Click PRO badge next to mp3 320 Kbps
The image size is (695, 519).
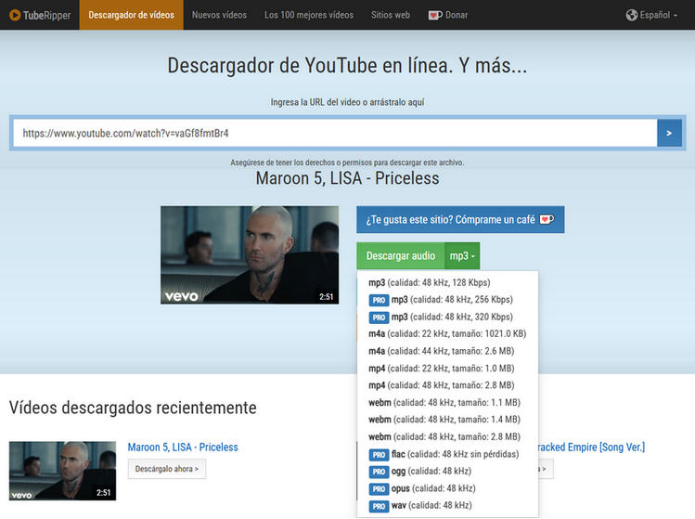[379, 318]
